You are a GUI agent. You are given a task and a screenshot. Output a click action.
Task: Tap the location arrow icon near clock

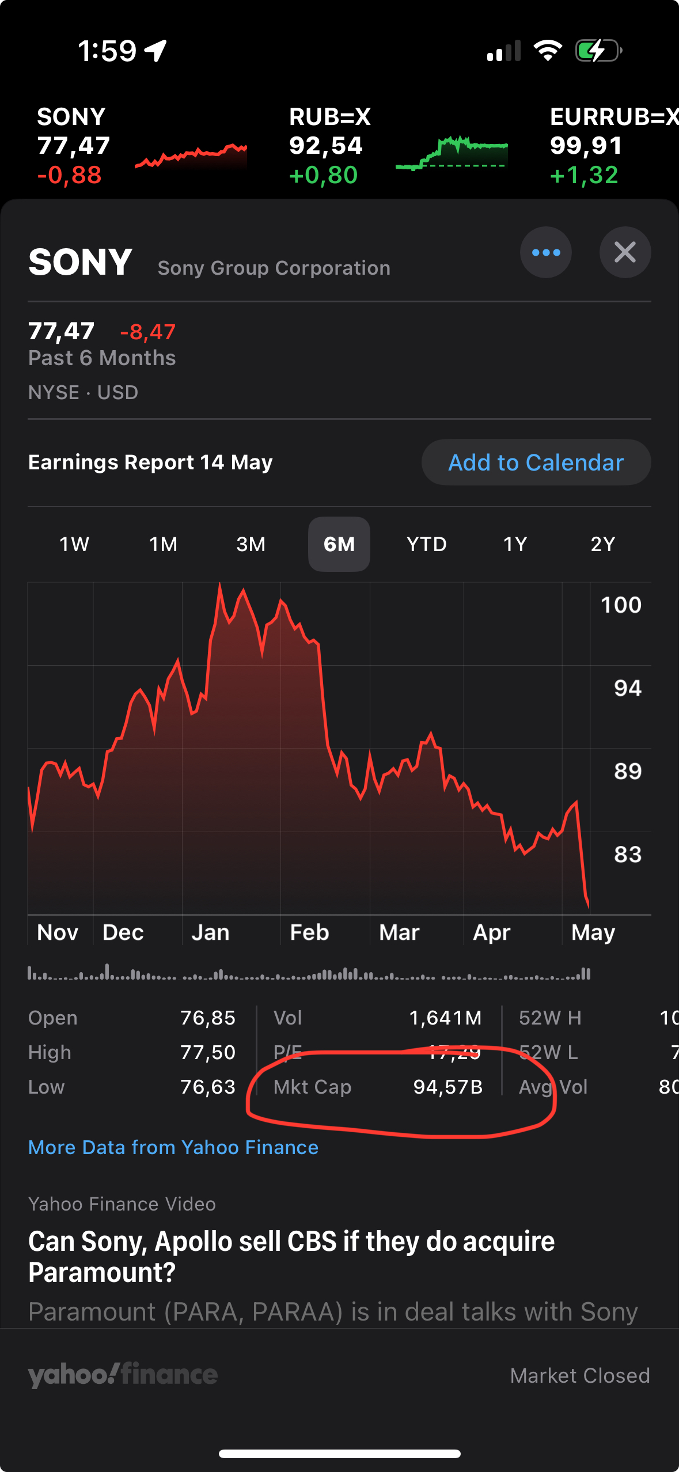[x=155, y=51]
